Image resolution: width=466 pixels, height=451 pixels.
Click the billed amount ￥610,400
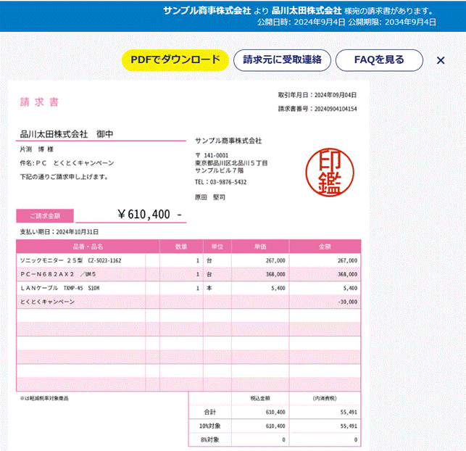pyautogui.click(x=143, y=215)
